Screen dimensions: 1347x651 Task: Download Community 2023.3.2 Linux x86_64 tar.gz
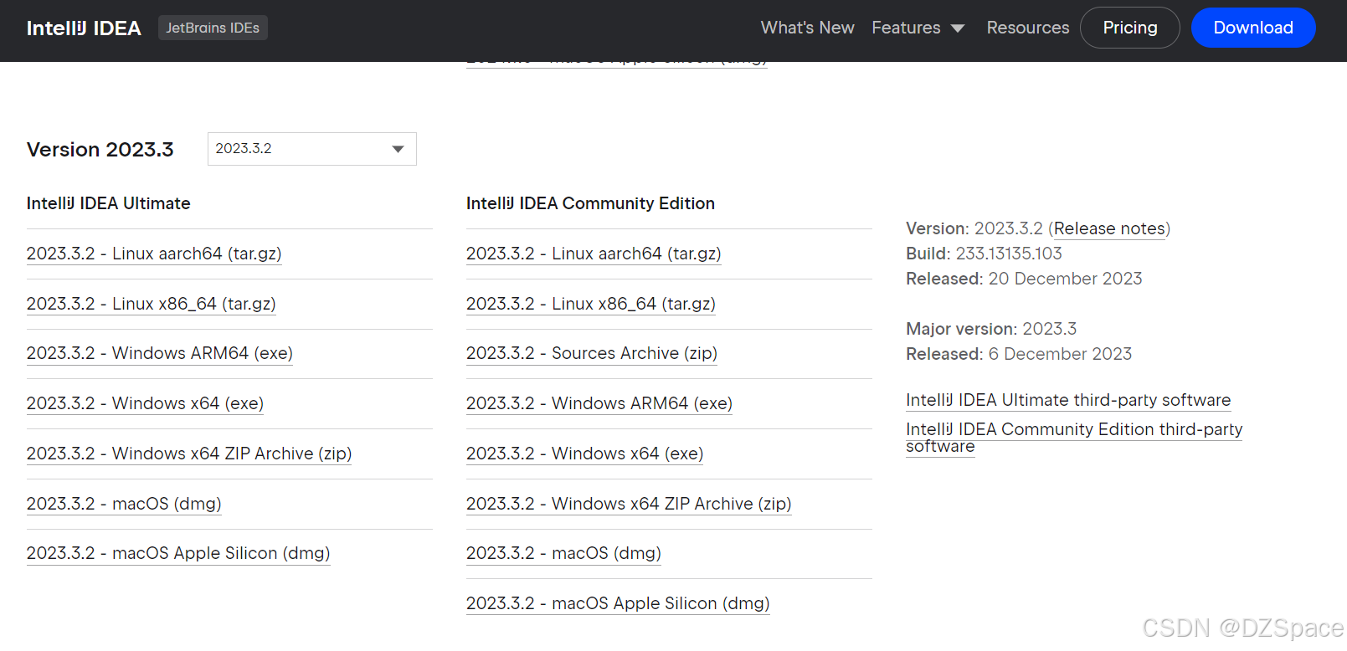coord(591,304)
